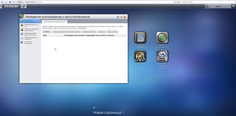The width and height of the screenshot is (236, 116).
Task: Click the backup app icon in the asustor taskbar
Action: (24, 6)
